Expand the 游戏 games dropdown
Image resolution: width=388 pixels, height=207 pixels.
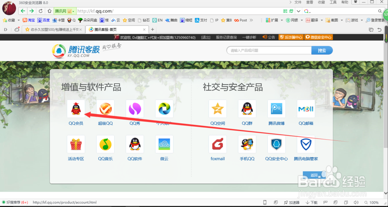click(x=362, y=20)
